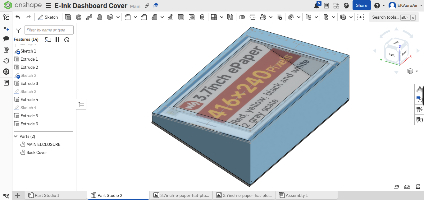This screenshot has height=200, width=424.
Task: Click the Share button
Action: (x=361, y=5)
